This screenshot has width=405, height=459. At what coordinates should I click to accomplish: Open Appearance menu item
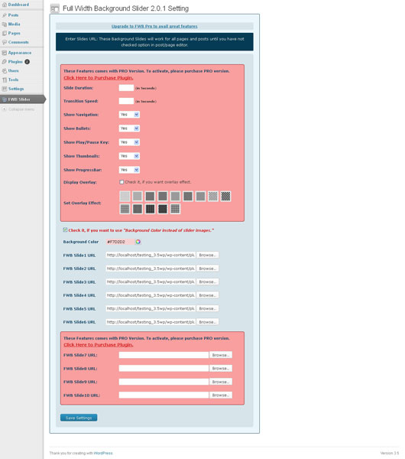click(x=20, y=53)
